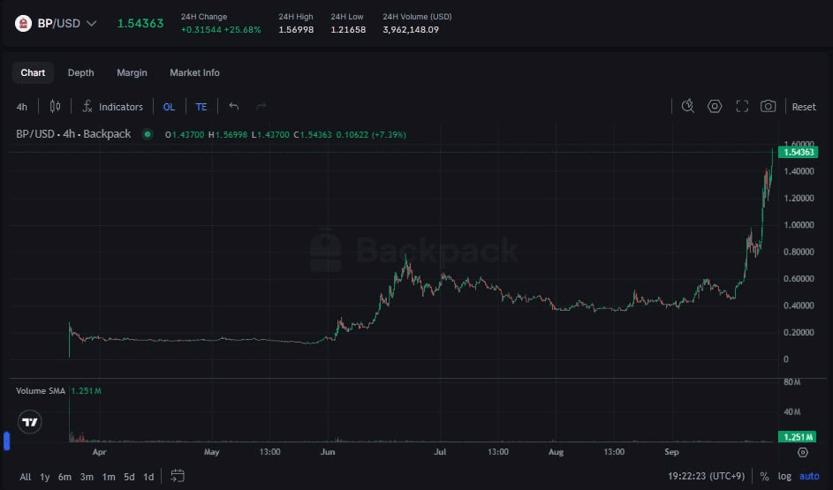The image size is (833, 490).
Task: Reset the chart view
Action: point(804,107)
